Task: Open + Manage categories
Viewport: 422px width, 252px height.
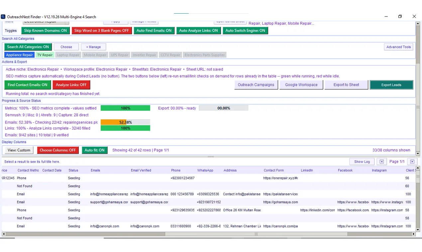Action: click(x=93, y=47)
